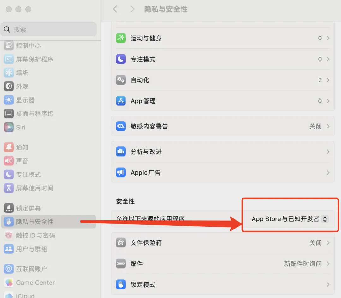Screen dimensions: 341x298
Task: Open Game Center sidebar icon
Action: 9,283
